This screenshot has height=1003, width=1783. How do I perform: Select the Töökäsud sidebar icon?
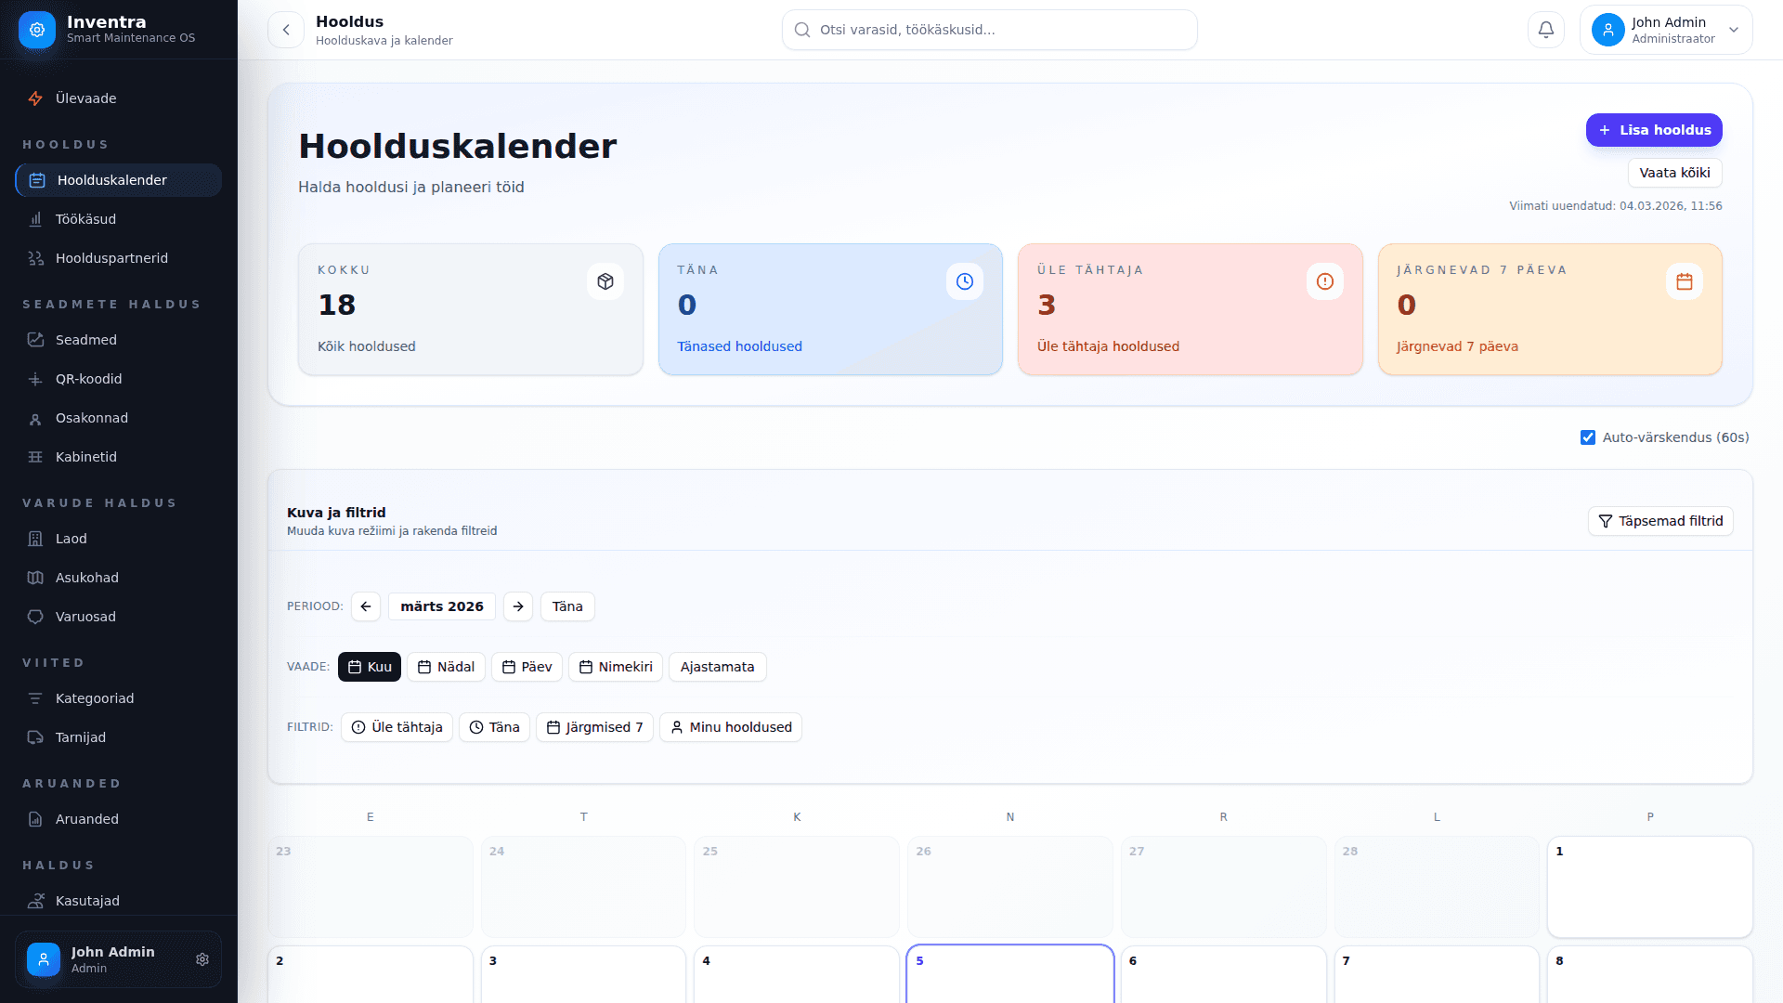point(35,219)
